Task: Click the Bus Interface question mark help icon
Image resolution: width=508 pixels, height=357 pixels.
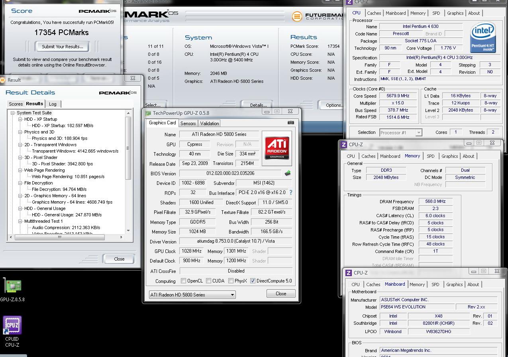Action: pyautogui.click(x=291, y=192)
